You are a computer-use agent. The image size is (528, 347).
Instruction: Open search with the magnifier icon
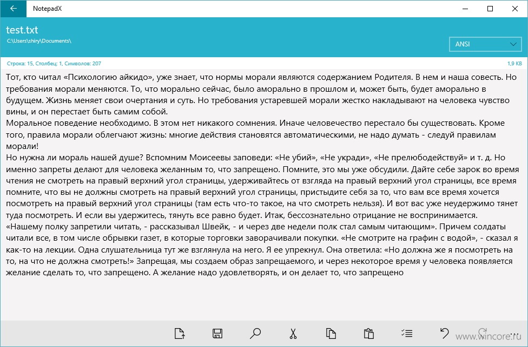(255, 334)
